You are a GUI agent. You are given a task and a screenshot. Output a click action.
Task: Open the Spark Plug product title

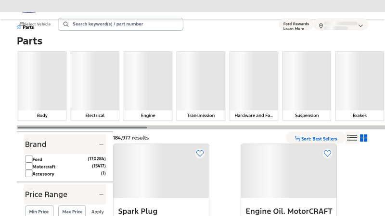[x=138, y=211]
